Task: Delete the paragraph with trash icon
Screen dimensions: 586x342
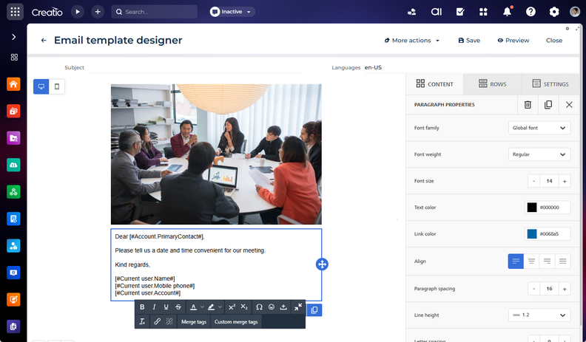Action: [x=528, y=105]
